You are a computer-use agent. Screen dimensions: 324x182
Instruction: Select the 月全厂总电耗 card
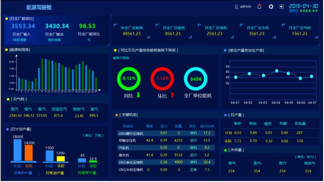[215, 31]
